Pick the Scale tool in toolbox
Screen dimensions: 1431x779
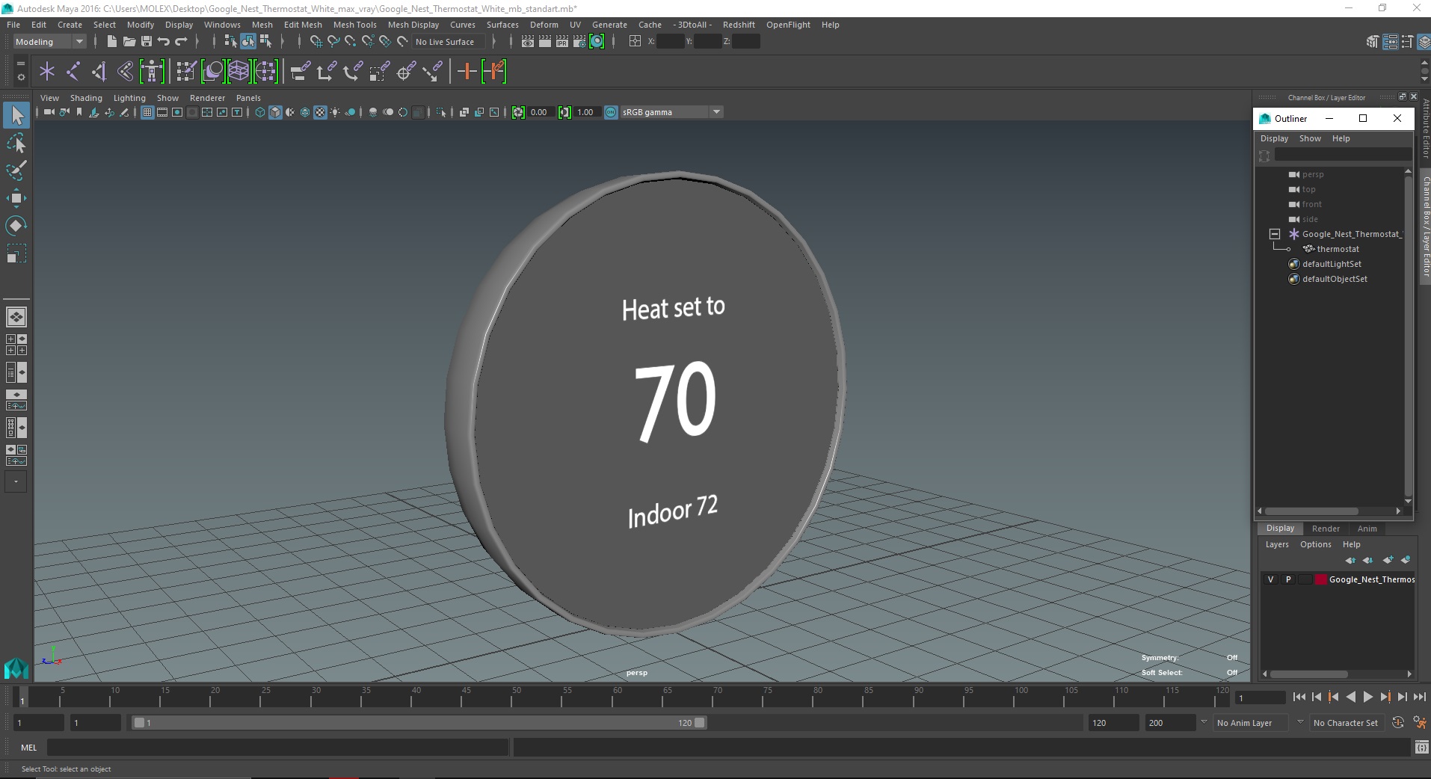[16, 253]
